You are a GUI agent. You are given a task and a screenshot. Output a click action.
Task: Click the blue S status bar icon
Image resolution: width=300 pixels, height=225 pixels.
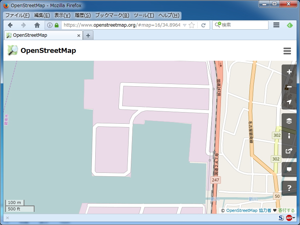(x=281, y=218)
